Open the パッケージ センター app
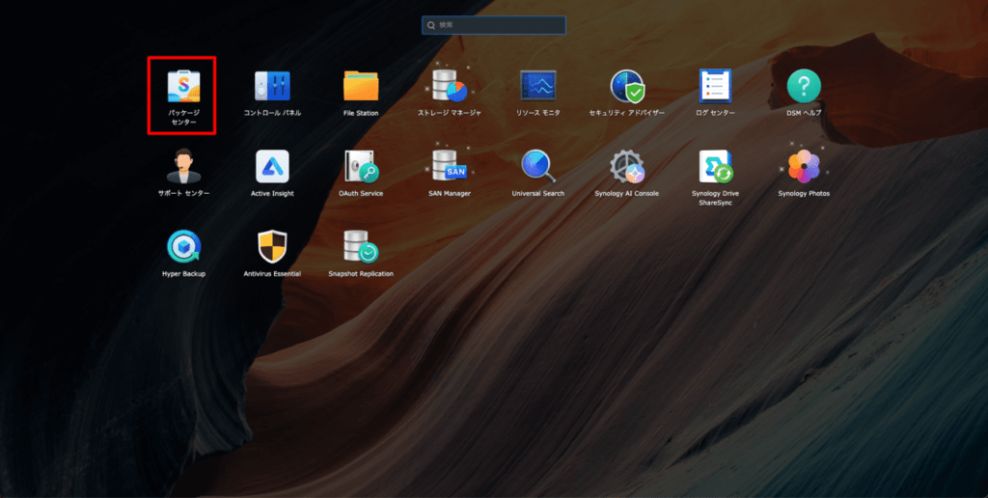988x498 pixels. (183, 86)
